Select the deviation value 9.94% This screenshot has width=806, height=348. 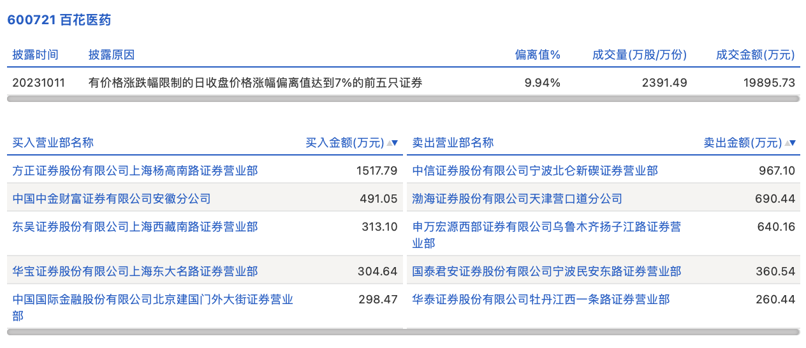pyautogui.click(x=543, y=82)
